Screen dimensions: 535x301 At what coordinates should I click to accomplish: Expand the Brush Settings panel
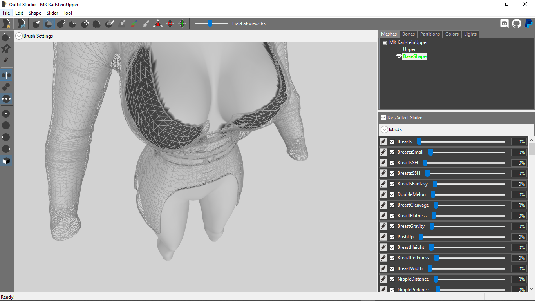pos(19,36)
